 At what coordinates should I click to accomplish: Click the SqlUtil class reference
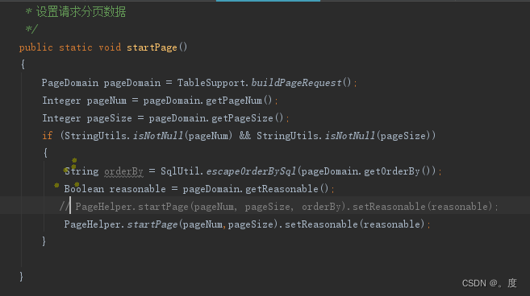point(180,171)
